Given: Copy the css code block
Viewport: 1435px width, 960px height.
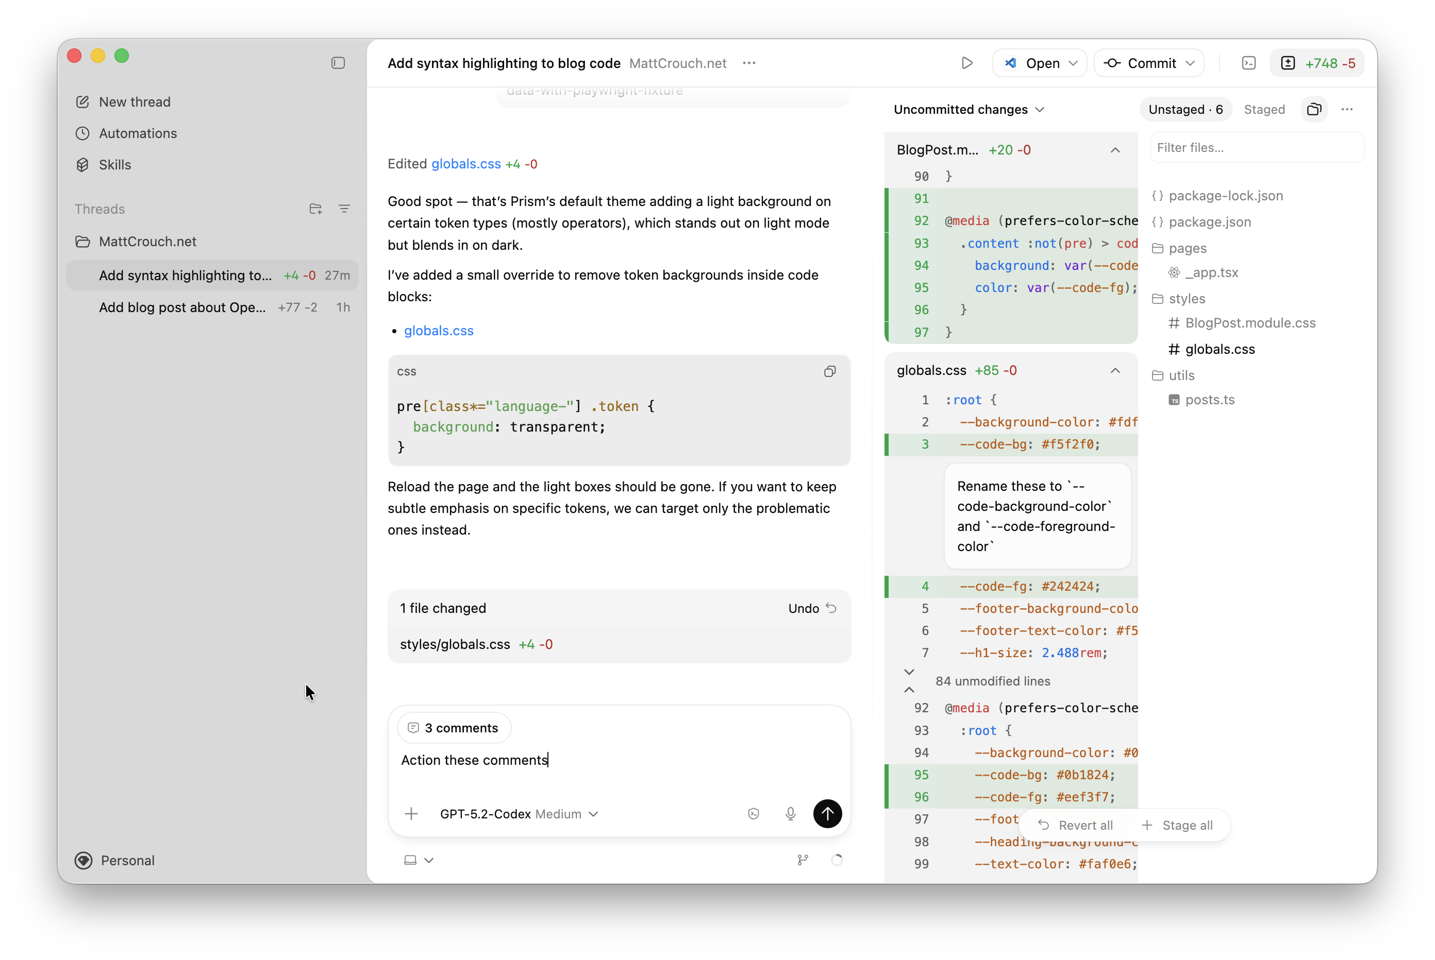Looking at the screenshot, I should click(830, 371).
